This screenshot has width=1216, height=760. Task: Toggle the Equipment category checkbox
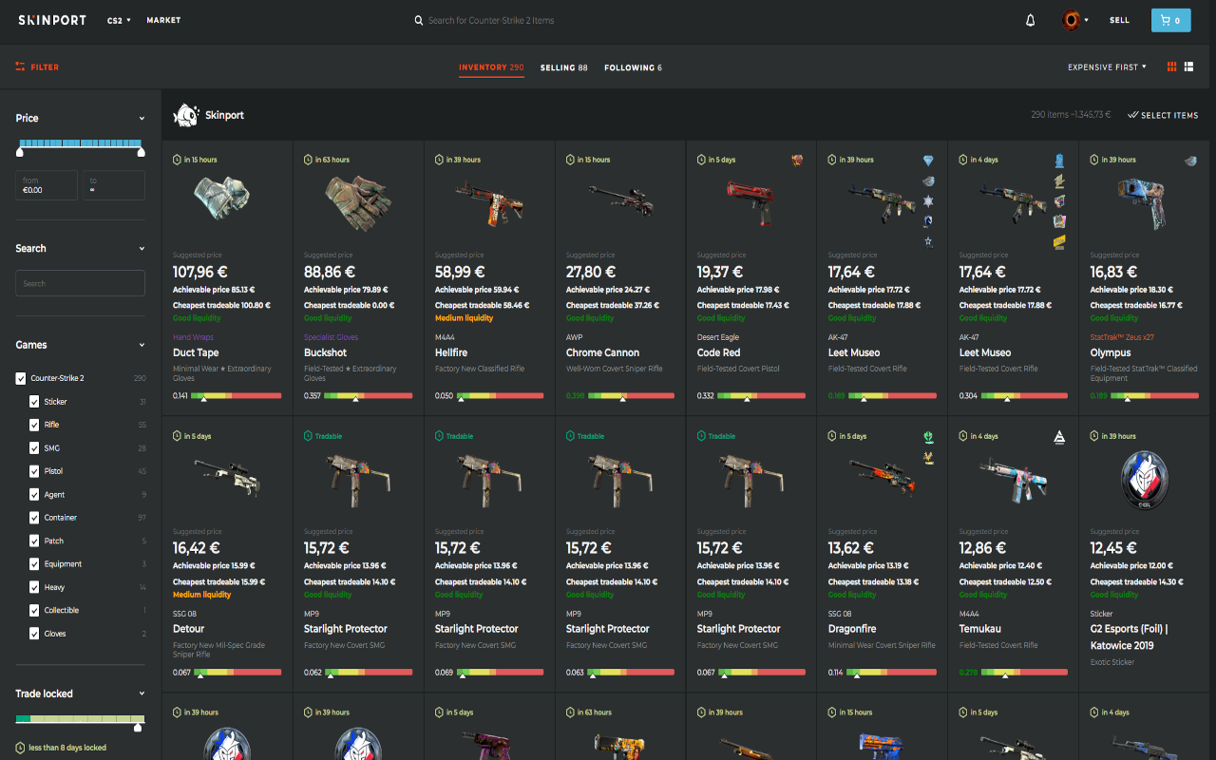[x=35, y=564]
